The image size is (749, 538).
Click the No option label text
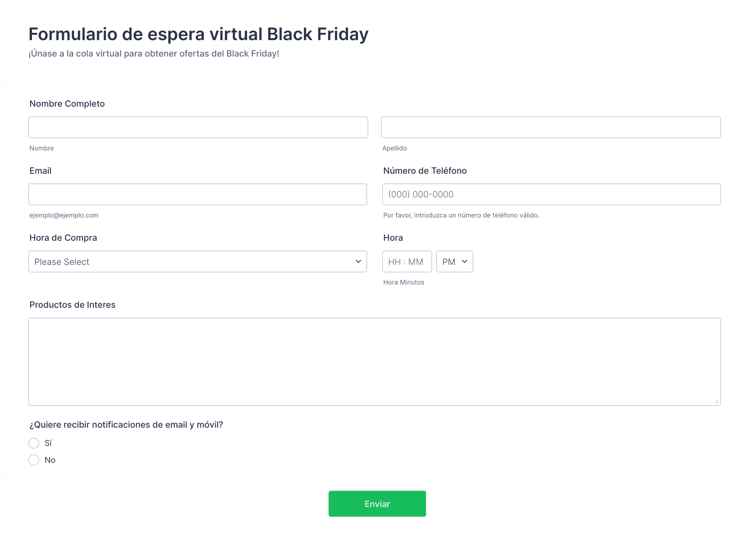[50, 460]
